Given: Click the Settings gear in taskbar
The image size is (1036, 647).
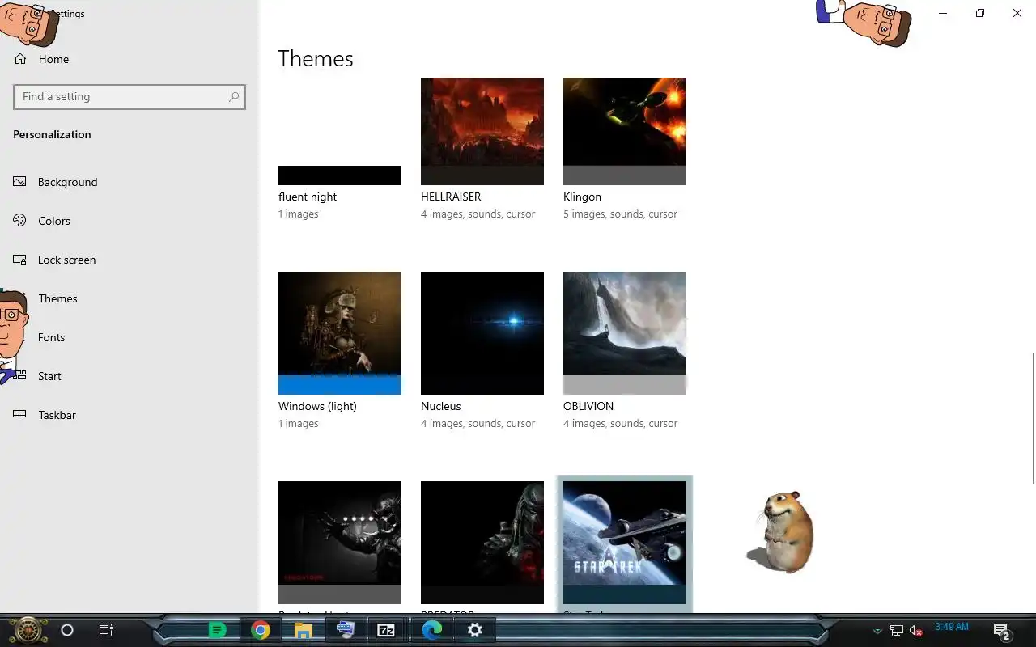Looking at the screenshot, I should (x=475, y=630).
